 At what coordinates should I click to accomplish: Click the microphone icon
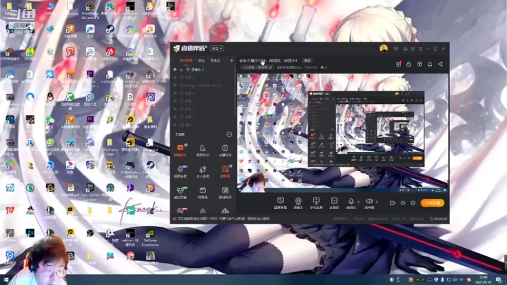click(351, 203)
